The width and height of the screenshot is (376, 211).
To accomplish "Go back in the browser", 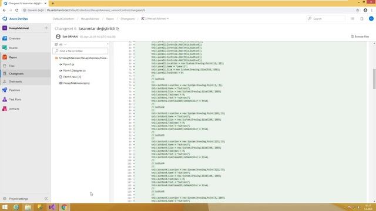I will pos(4,11).
